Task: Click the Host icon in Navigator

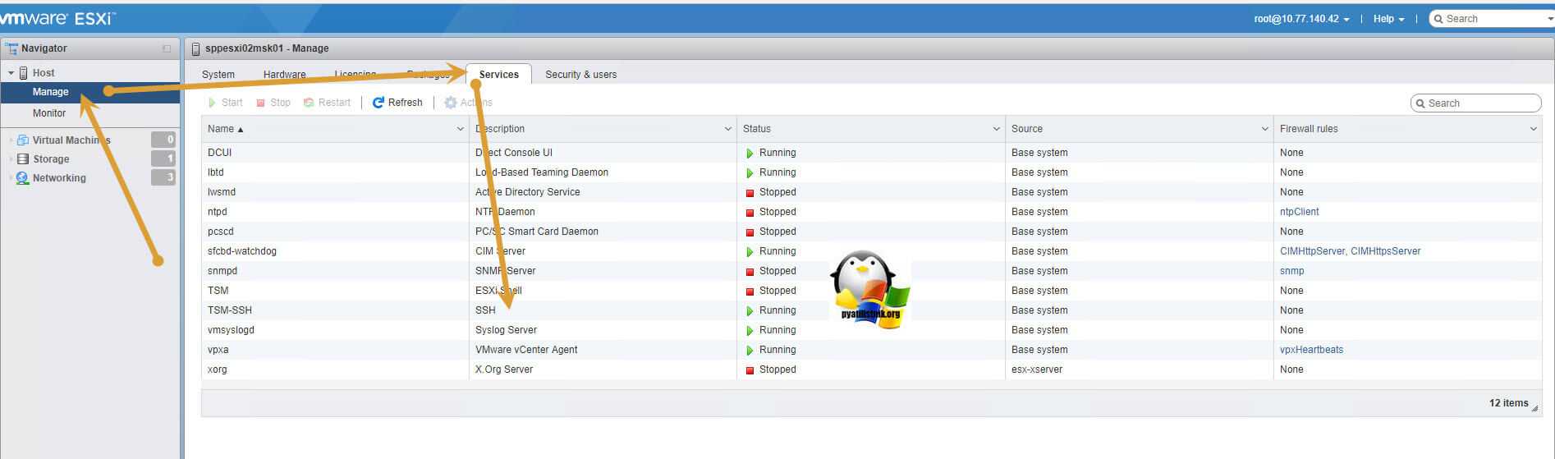Action: tap(23, 73)
